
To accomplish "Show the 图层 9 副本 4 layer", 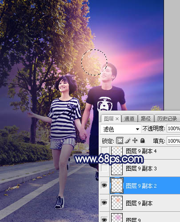I will 104,151.
